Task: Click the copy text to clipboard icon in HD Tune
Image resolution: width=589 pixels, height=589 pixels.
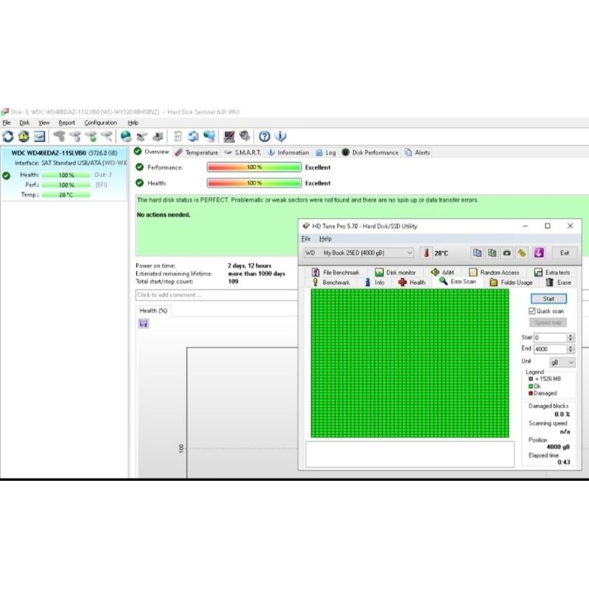Action: click(477, 253)
